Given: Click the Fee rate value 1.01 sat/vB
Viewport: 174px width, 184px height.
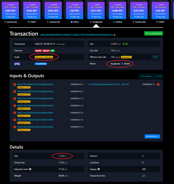Looking at the screenshot, I should point(115,51).
